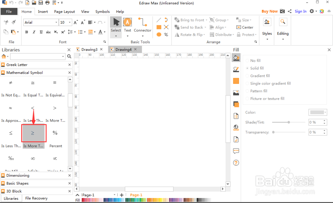Screen dimensions: 333x203
Task: Pick the orange ellipse shape tool
Action: [159, 34]
